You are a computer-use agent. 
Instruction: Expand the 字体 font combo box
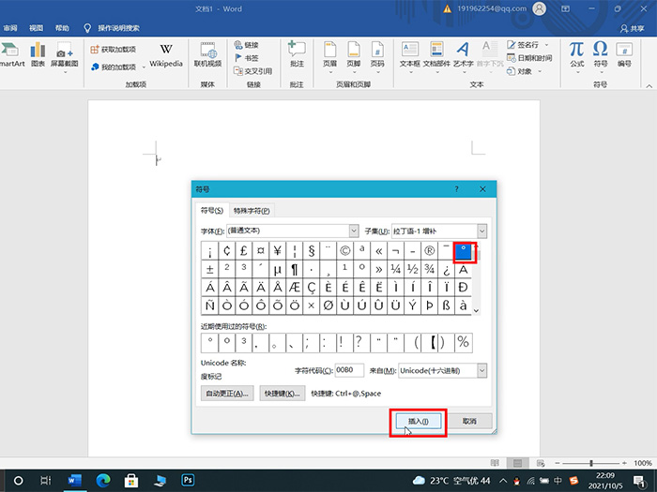(354, 231)
